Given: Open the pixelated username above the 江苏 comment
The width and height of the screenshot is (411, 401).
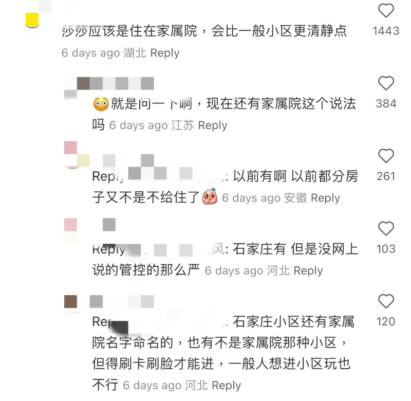Looking at the screenshot, I should click(115, 83).
